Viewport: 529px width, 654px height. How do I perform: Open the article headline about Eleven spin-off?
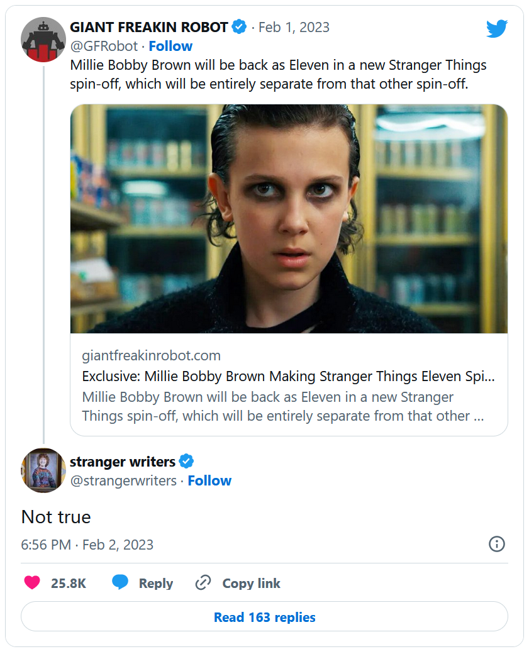tap(288, 377)
